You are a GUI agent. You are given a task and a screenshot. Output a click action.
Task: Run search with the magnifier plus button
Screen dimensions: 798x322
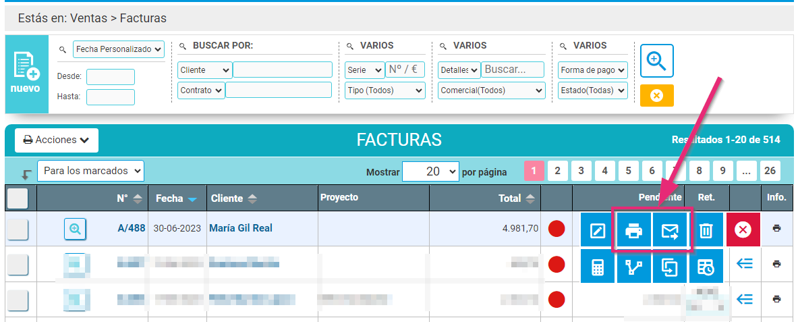(x=656, y=61)
